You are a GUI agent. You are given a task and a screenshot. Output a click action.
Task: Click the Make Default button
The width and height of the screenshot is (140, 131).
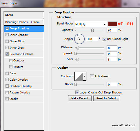80,98
